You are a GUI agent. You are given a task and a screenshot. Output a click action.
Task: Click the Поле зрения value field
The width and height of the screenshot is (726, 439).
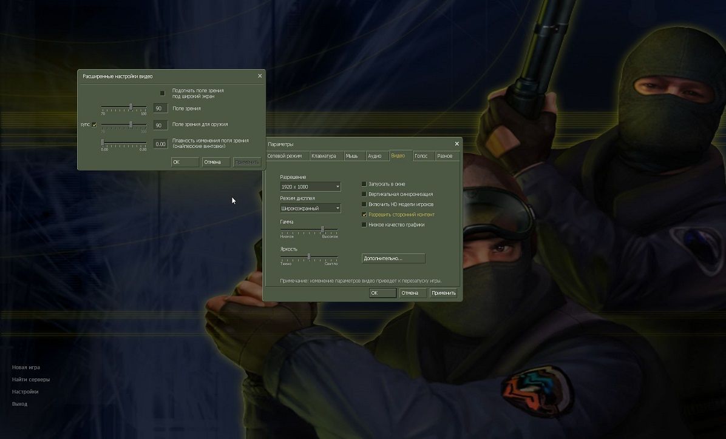coord(160,109)
